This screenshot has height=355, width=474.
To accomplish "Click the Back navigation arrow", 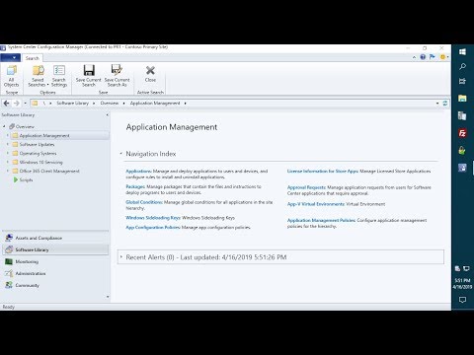I will tap(6, 104).
